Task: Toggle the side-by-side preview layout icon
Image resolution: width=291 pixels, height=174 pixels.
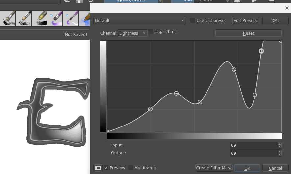Action: [x=98, y=168]
